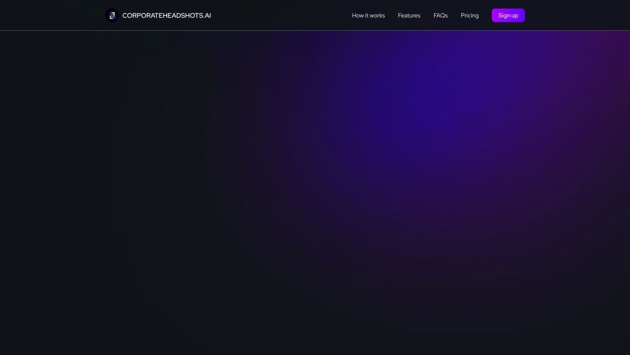Image resolution: width=630 pixels, height=355 pixels.
Task: View Pricing plans from the header
Action: (469, 15)
